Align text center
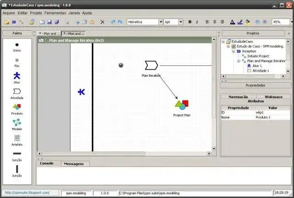Image resolution: width=294 pixels, height=198 pixels. 215,22
